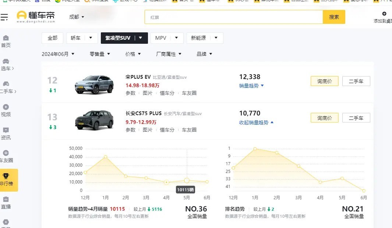Expand 销量趋势 for 宋PLUS EV
The width and height of the screenshot is (392, 228).
tap(251, 86)
